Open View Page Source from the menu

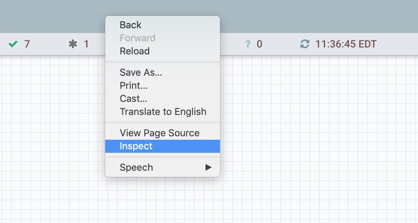[x=163, y=133]
